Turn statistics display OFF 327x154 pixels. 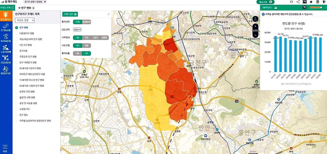coord(86,53)
